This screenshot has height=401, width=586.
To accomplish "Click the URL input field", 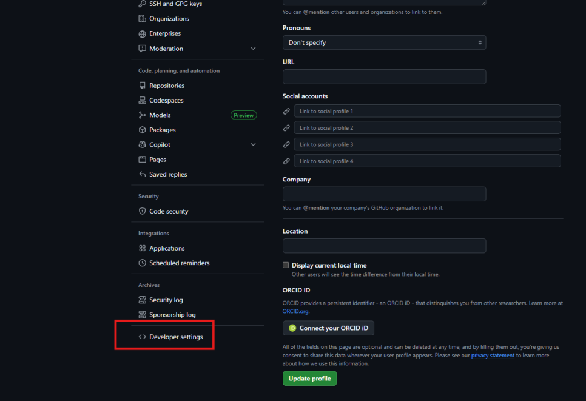I will coord(384,76).
